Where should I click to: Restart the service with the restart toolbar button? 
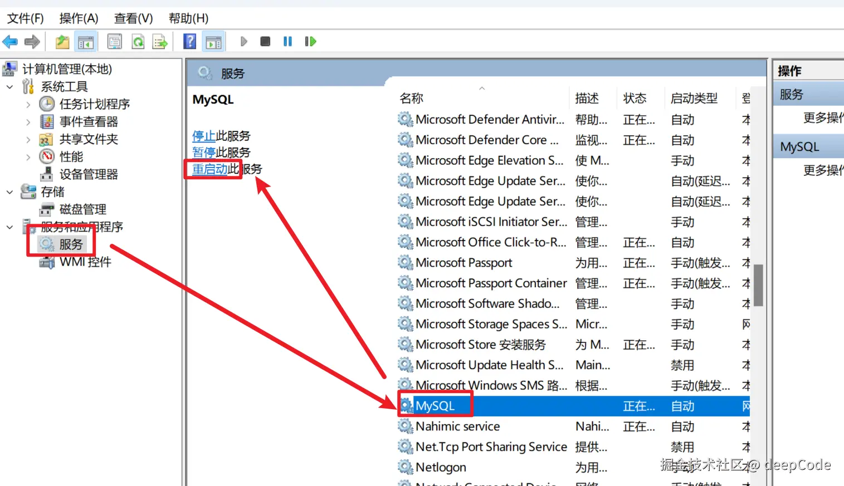(310, 41)
